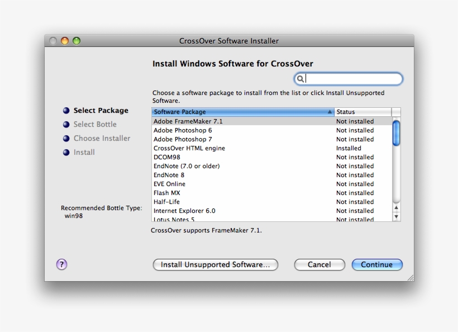Click the scrollbar track below the thumb
This screenshot has width=458, height=332.
click(396, 174)
